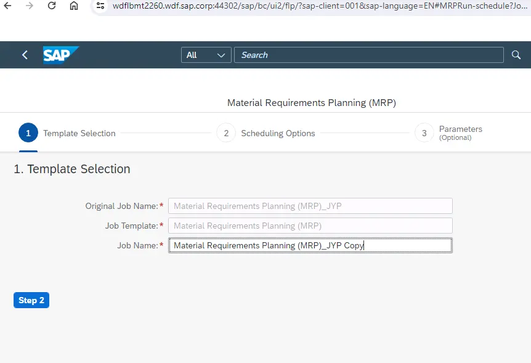Click the "1. Template Selection" section heading
The image size is (531, 363).
coord(72,169)
